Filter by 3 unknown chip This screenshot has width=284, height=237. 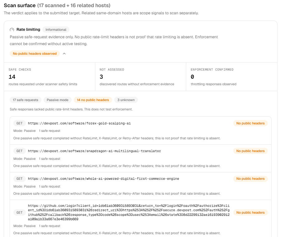[x=126, y=100]
